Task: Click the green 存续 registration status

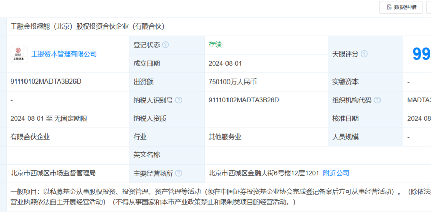Action: point(215,44)
